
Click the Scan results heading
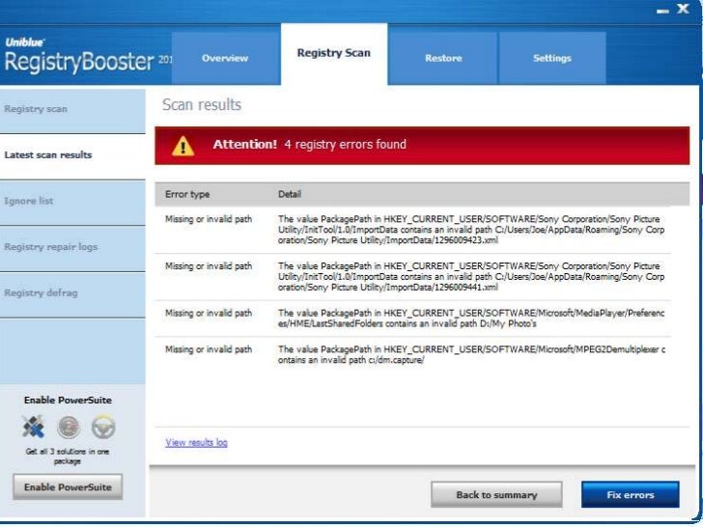coord(202,105)
